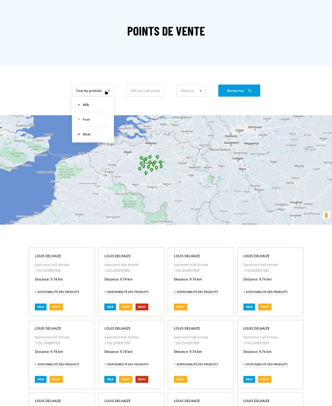Click the Antwerp label on the map
Viewport: 332px width, 406px height.
(151, 143)
